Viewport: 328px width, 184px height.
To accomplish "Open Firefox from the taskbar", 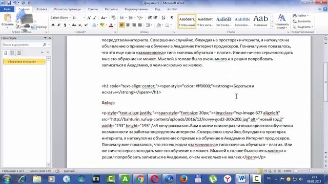I will 183,179.
